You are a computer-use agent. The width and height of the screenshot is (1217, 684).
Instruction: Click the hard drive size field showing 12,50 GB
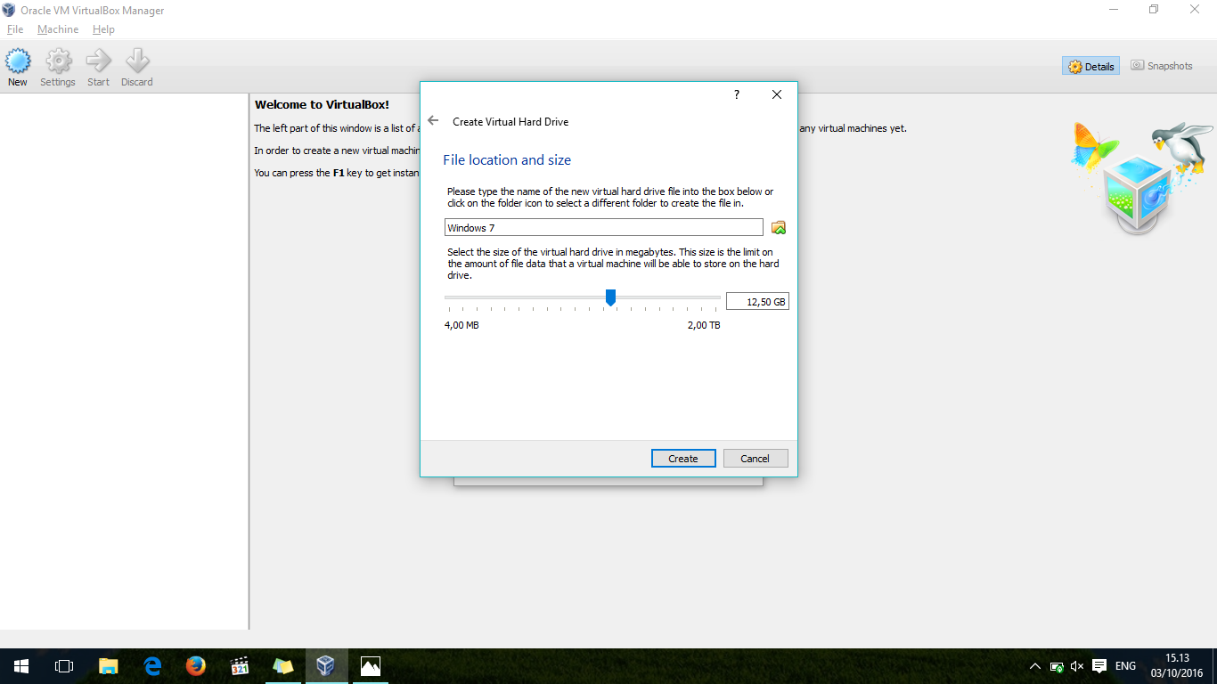[x=757, y=302]
